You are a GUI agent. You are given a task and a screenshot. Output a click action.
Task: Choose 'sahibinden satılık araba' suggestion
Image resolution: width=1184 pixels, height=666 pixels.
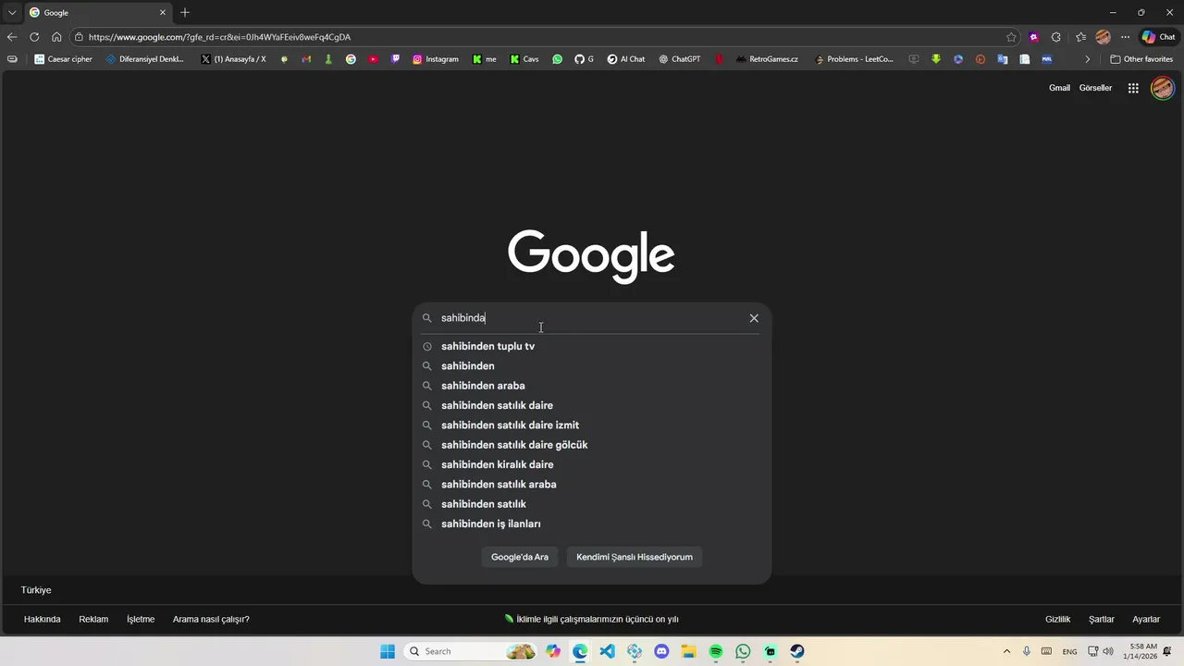[592, 485]
